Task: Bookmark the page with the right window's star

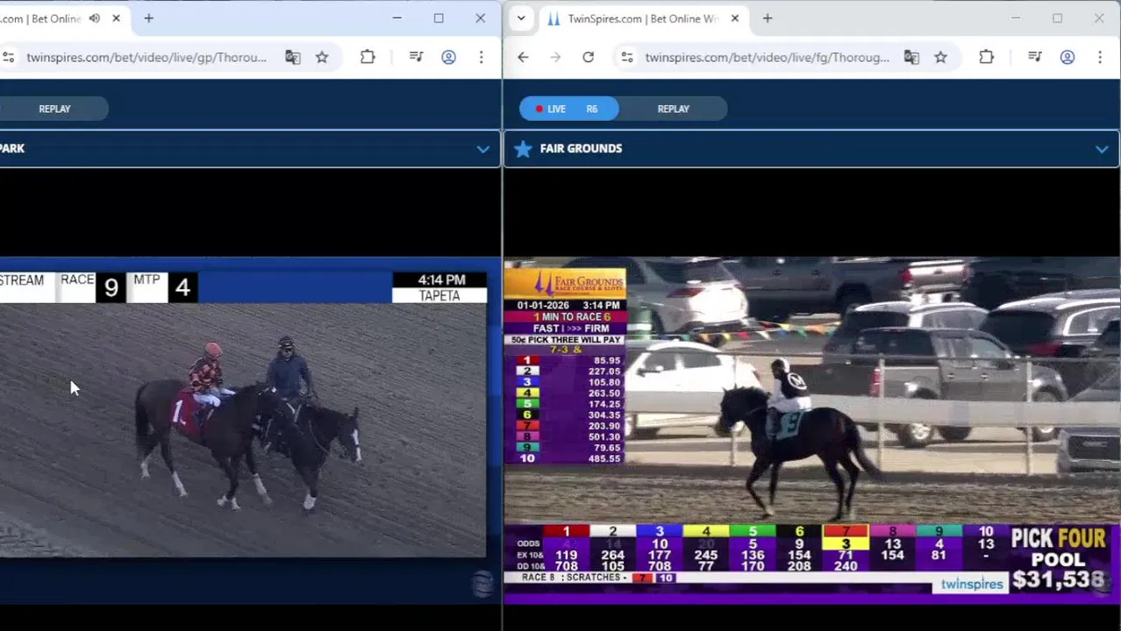Action: click(x=940, y=57)
